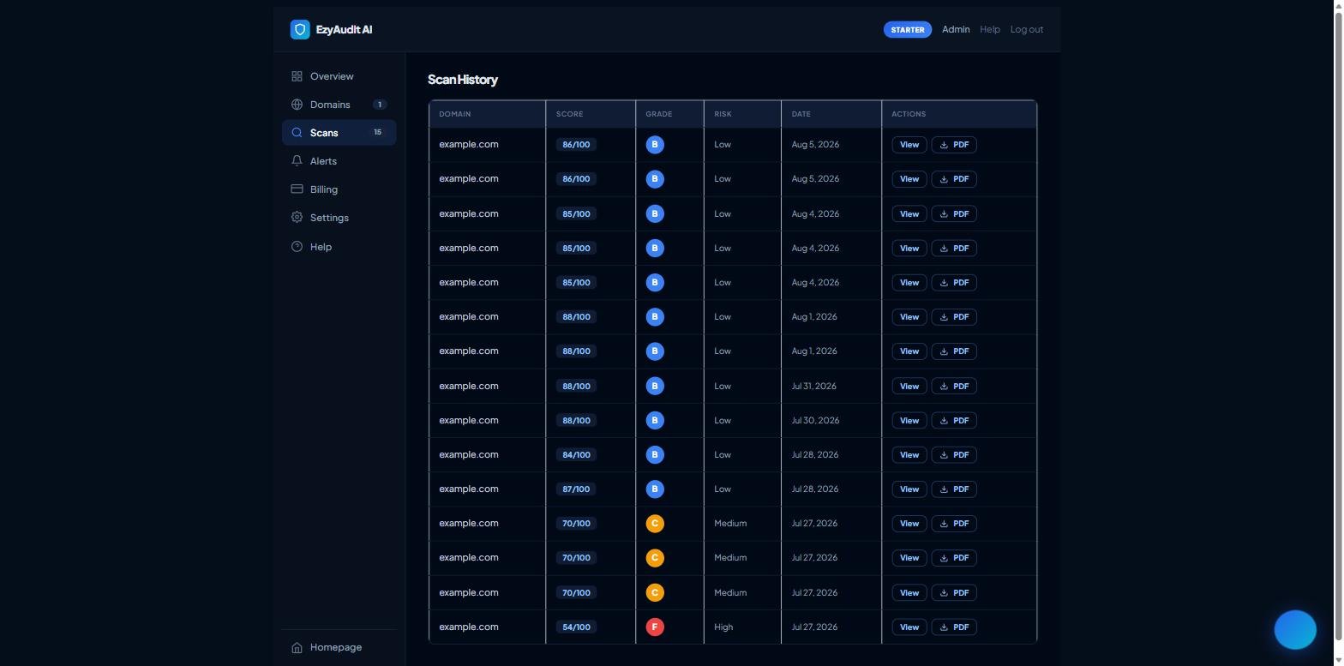
Task: View the Jul 30, 2026 scan
Action: 909,421
